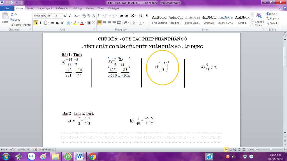Open the Font dialog launcher

[x=94, y=29]
